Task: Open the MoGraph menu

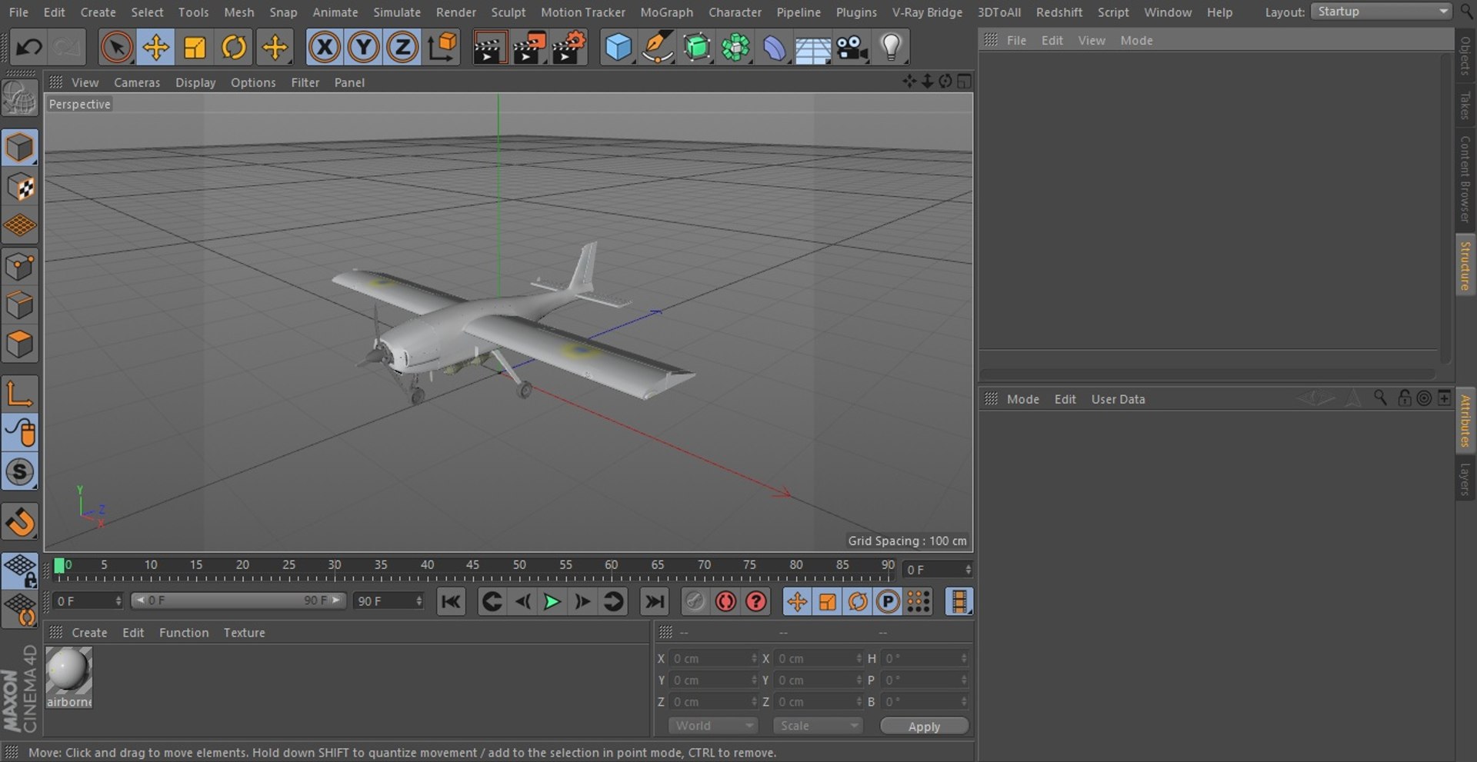Action: click(666, 12)
